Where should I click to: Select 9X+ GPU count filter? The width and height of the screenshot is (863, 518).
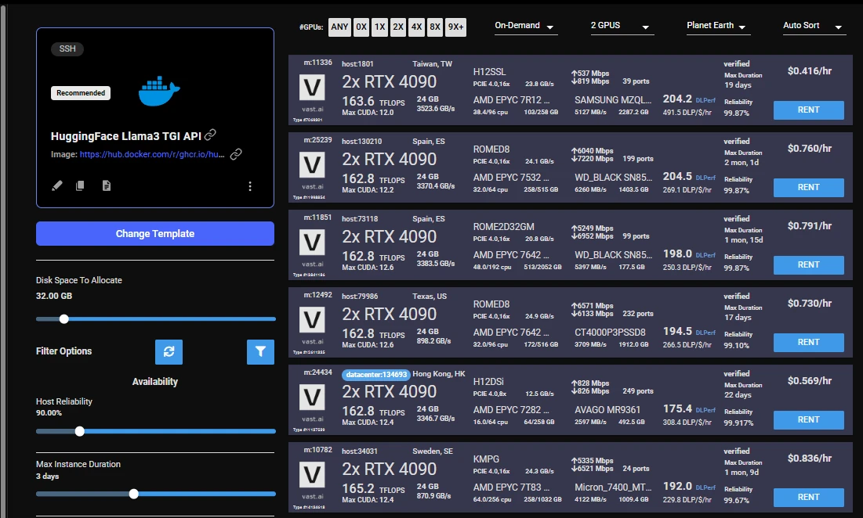pyautogui.click(x=455, y=27)
